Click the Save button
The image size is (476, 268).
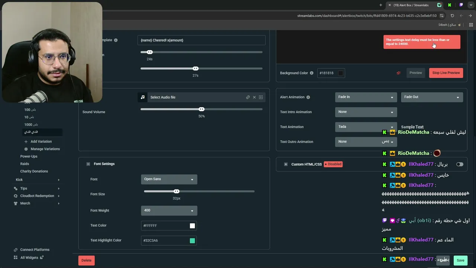pyautogui.click(x=460, y=260)
